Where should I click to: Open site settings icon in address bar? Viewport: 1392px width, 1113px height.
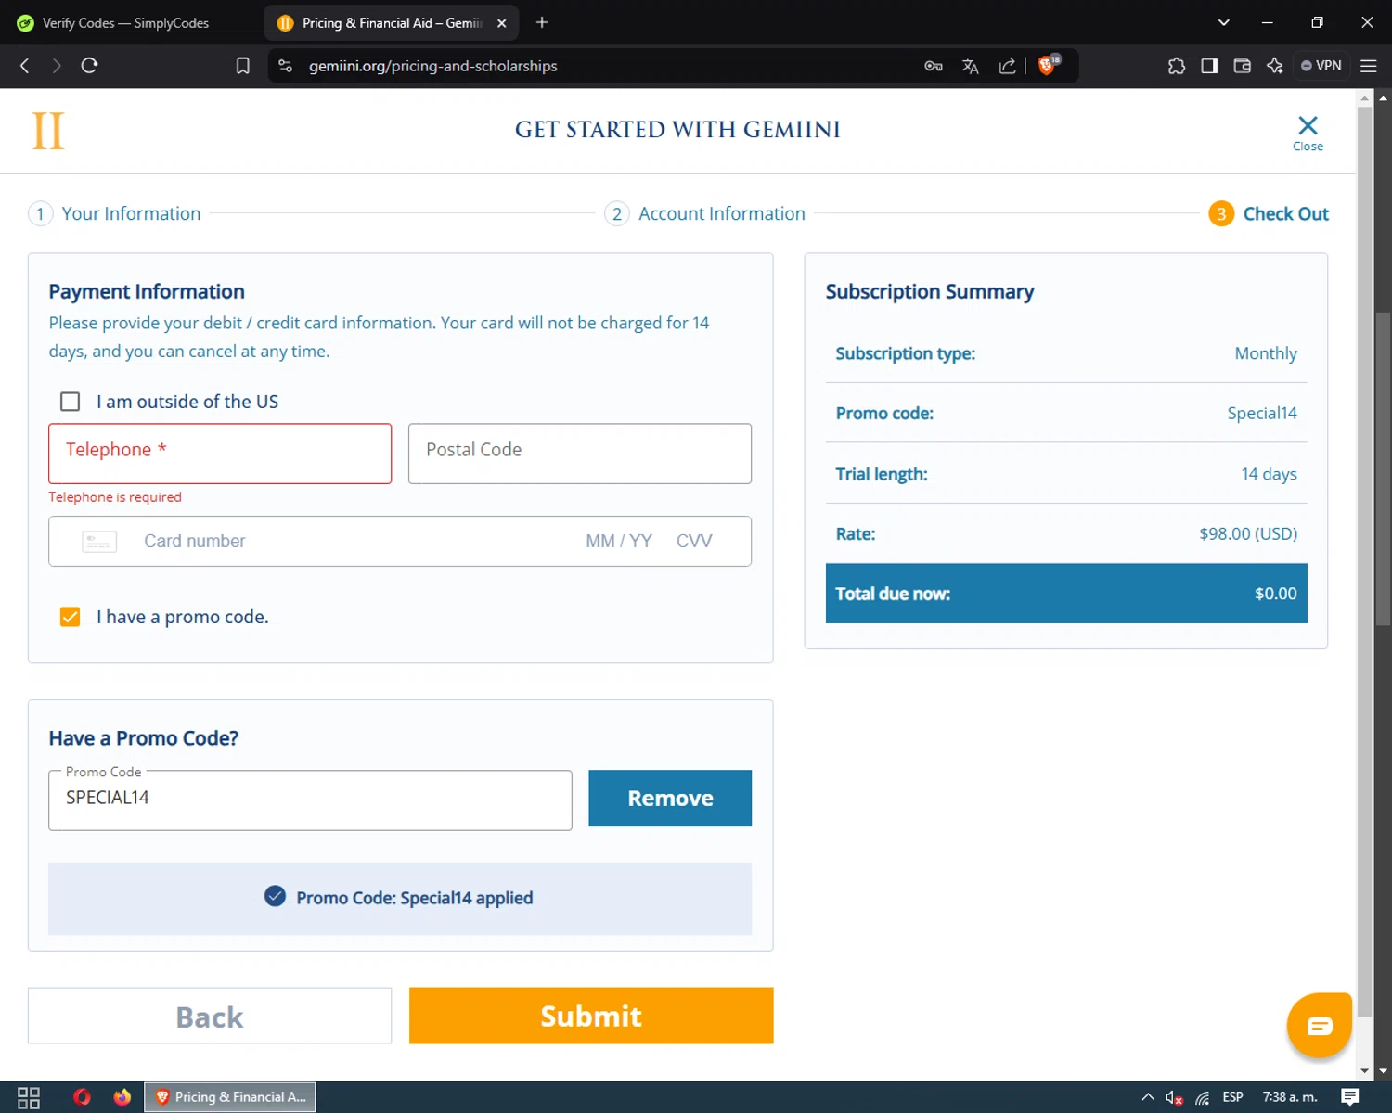click(286, 66)
